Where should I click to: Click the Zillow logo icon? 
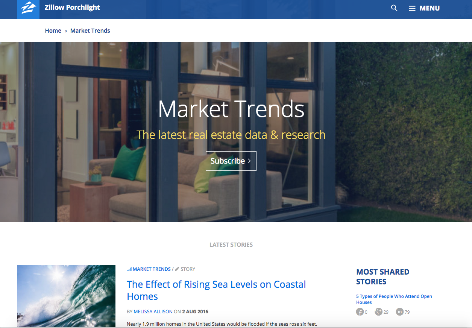(x=28, y=8)
